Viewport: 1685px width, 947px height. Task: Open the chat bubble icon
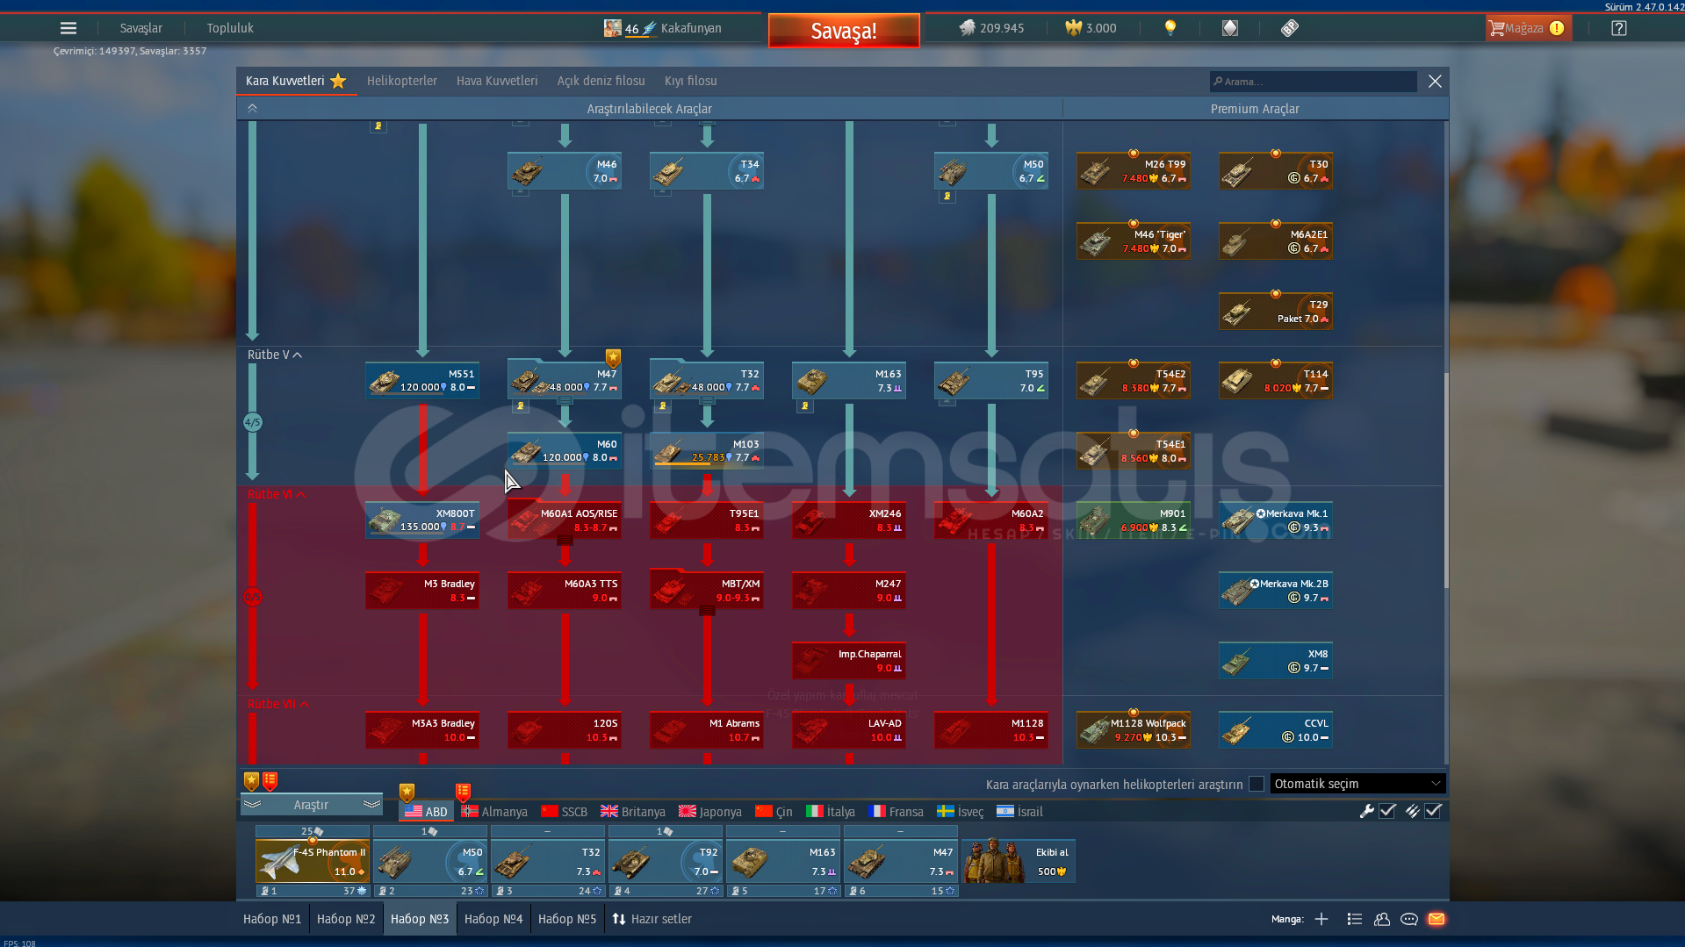[1408, 919]
